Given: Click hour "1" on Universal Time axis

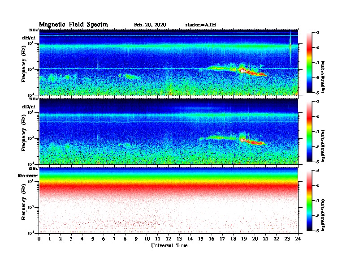Looking at the screenshot, I should coord(50,239).
